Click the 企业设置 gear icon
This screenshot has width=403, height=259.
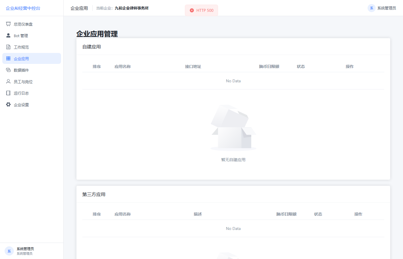(x=8, y=104)
